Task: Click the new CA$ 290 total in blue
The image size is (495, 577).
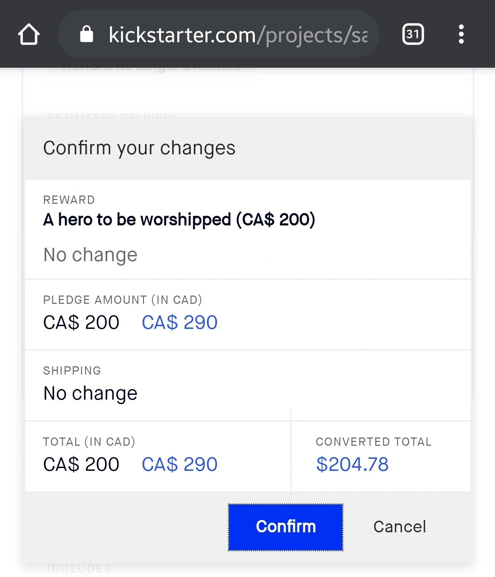Action: (x=179, y=465)
